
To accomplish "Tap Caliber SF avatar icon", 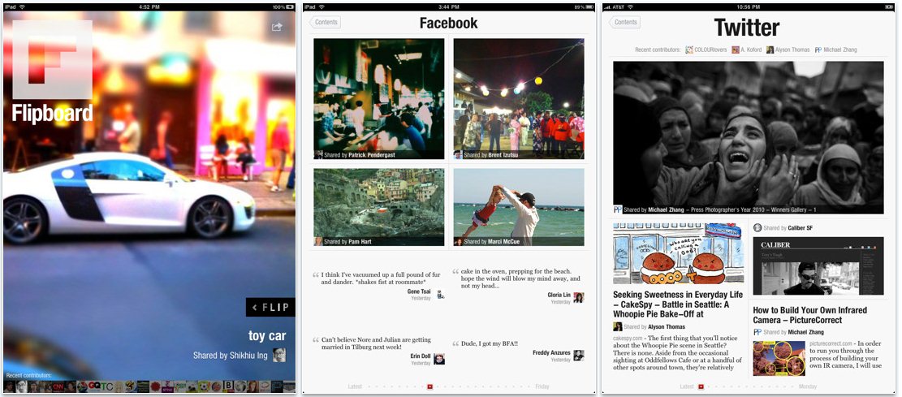I will (x=757, y=228).
